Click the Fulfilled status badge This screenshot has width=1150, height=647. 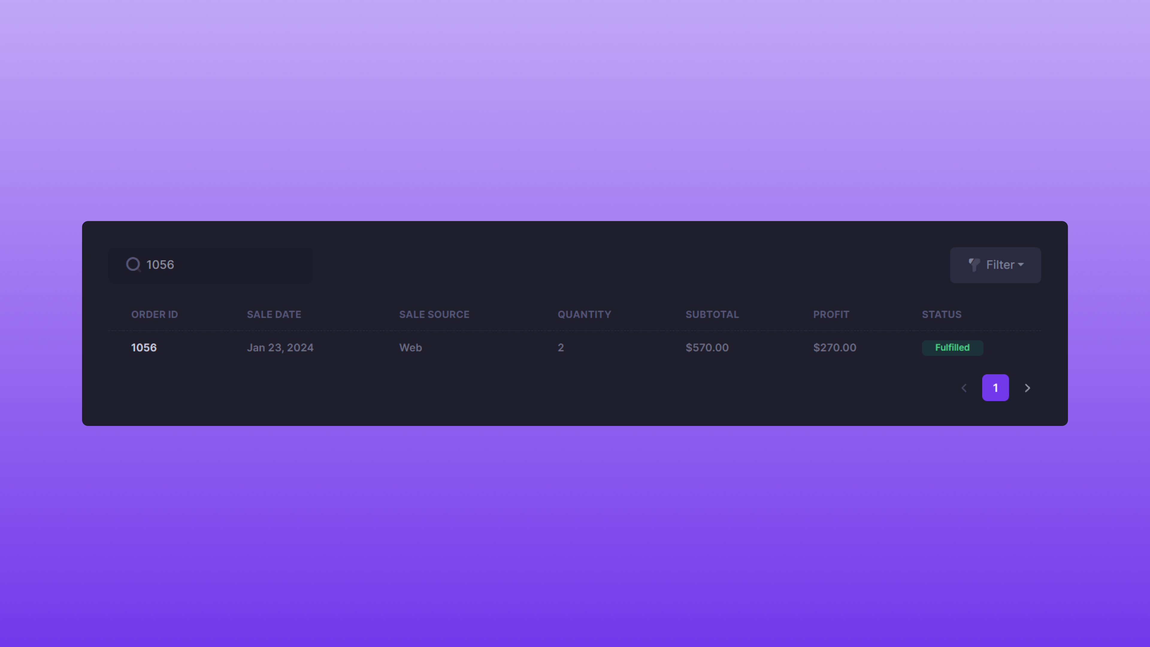tap(952, 348)
